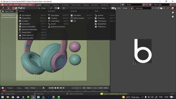Image resolution: width=176 pixels, height=99 pixels.
Task: Open the Modeling workspace tab
Action: coord(46,5)
